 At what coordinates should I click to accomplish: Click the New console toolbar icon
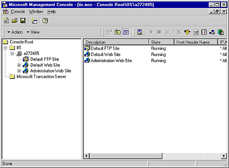6,21
